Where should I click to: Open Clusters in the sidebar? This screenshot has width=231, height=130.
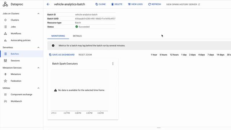[15, 20]
